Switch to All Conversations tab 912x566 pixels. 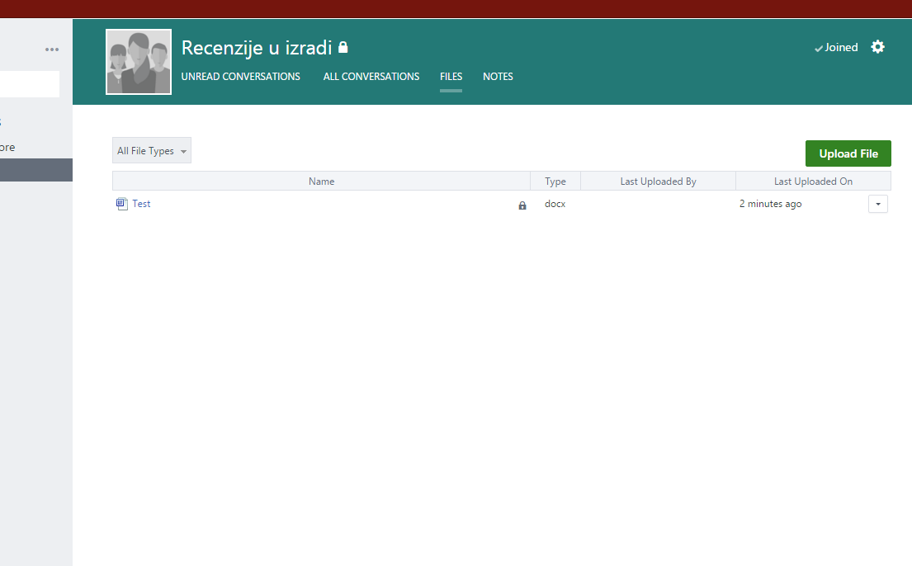tap(371, 77)
